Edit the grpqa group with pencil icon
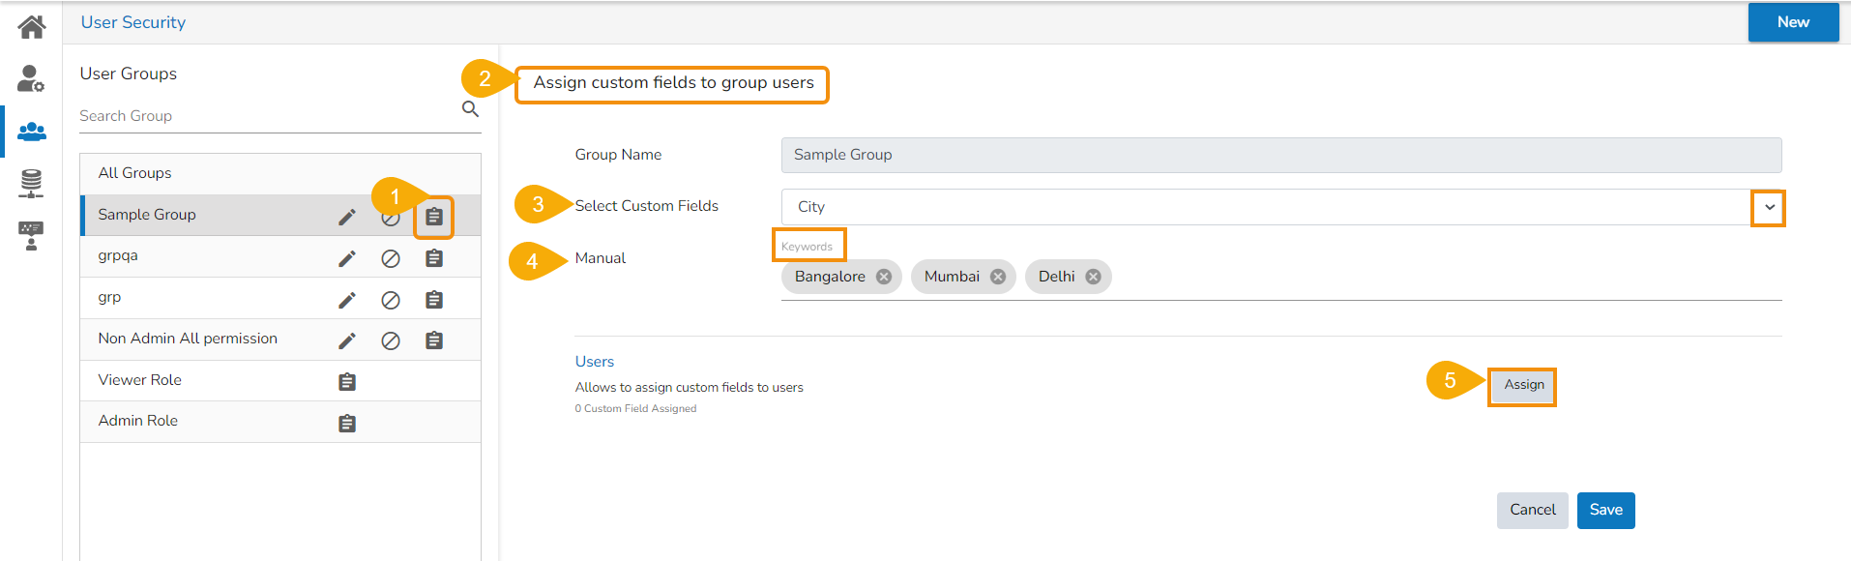1851x561 pixels. pos(346,258)
